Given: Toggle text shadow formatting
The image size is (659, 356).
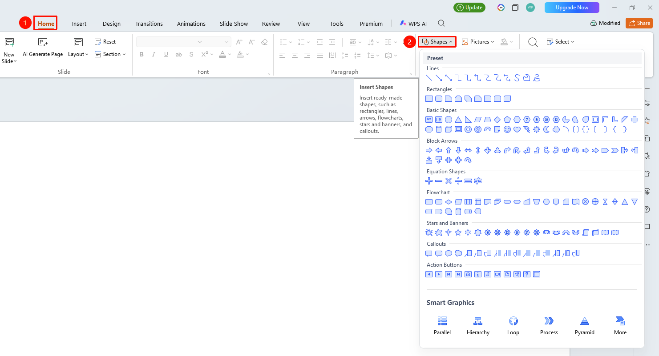Looking at the screenshot, I should pyautogui.click(x=191, y=55).
